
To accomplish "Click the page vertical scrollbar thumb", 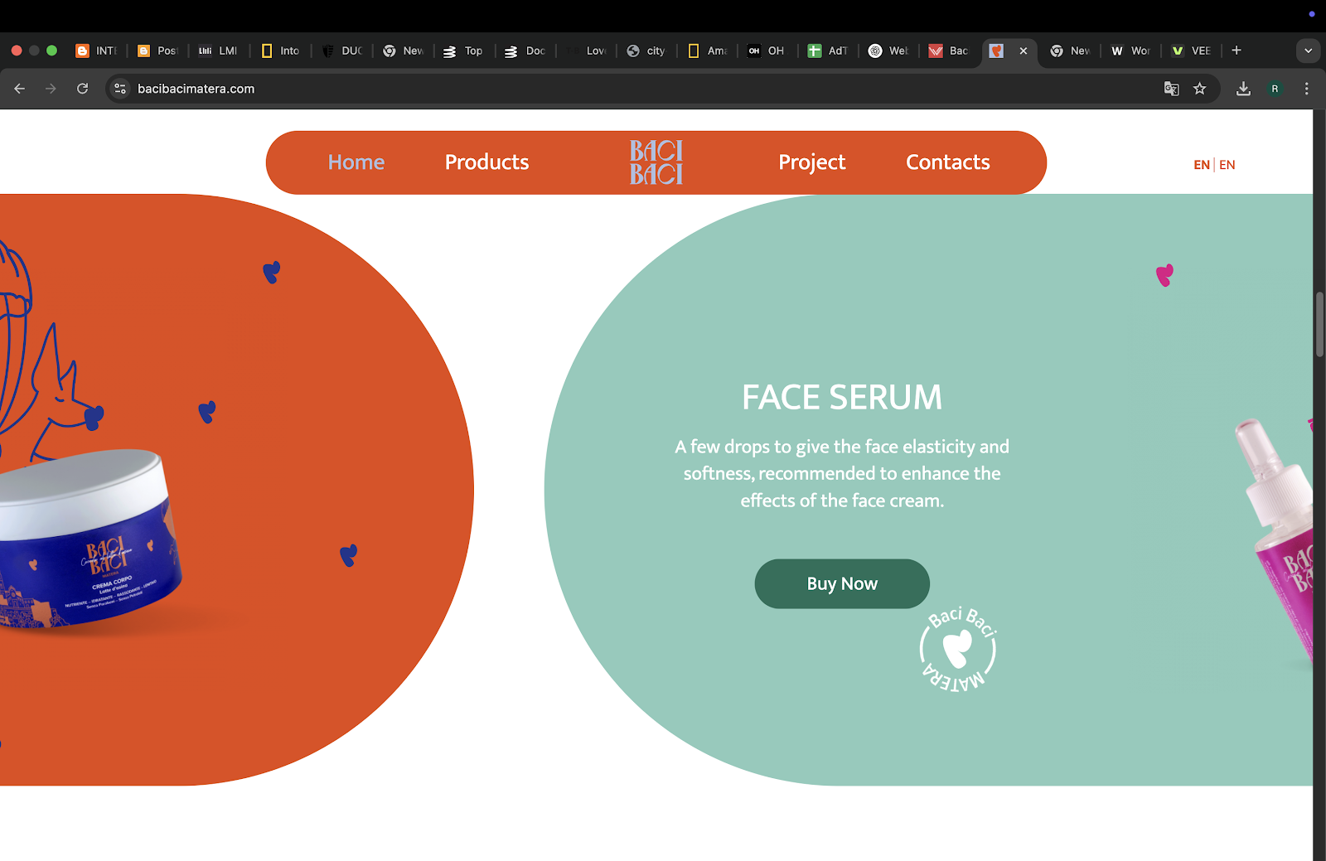I will tap(1319, 324).
